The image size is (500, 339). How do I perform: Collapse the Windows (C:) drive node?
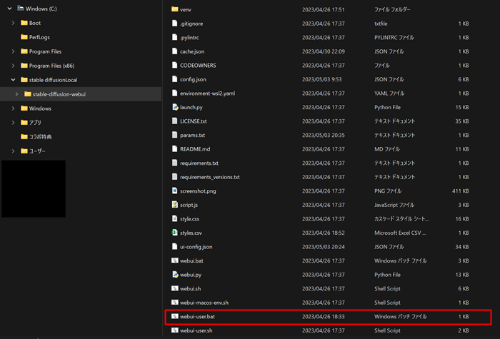coord(9,9)
